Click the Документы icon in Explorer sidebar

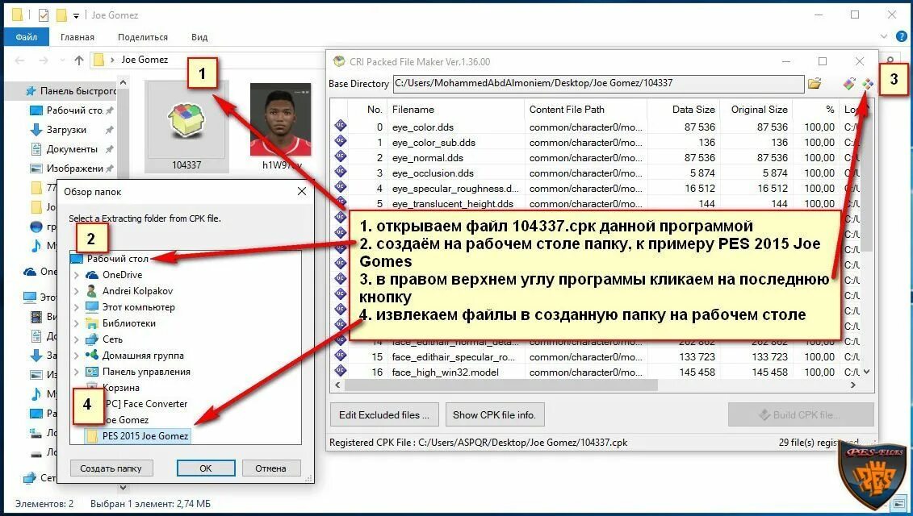(x=36, y=149)
